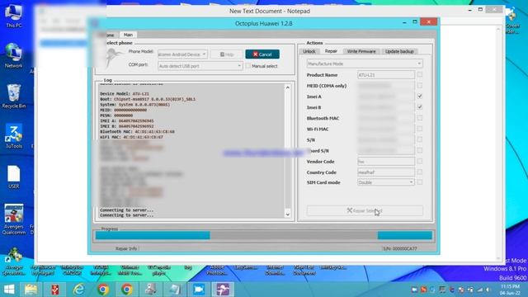Select the Repair tab
Screen dimensions: 528x297
point(331,51)
